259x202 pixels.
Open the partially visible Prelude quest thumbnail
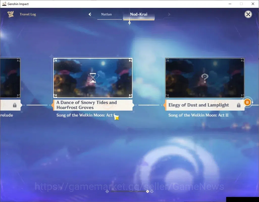[10, 78]
